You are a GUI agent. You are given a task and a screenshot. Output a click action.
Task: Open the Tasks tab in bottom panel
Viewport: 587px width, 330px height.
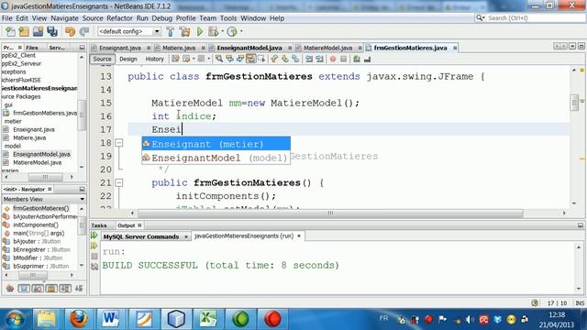point(99,225)
